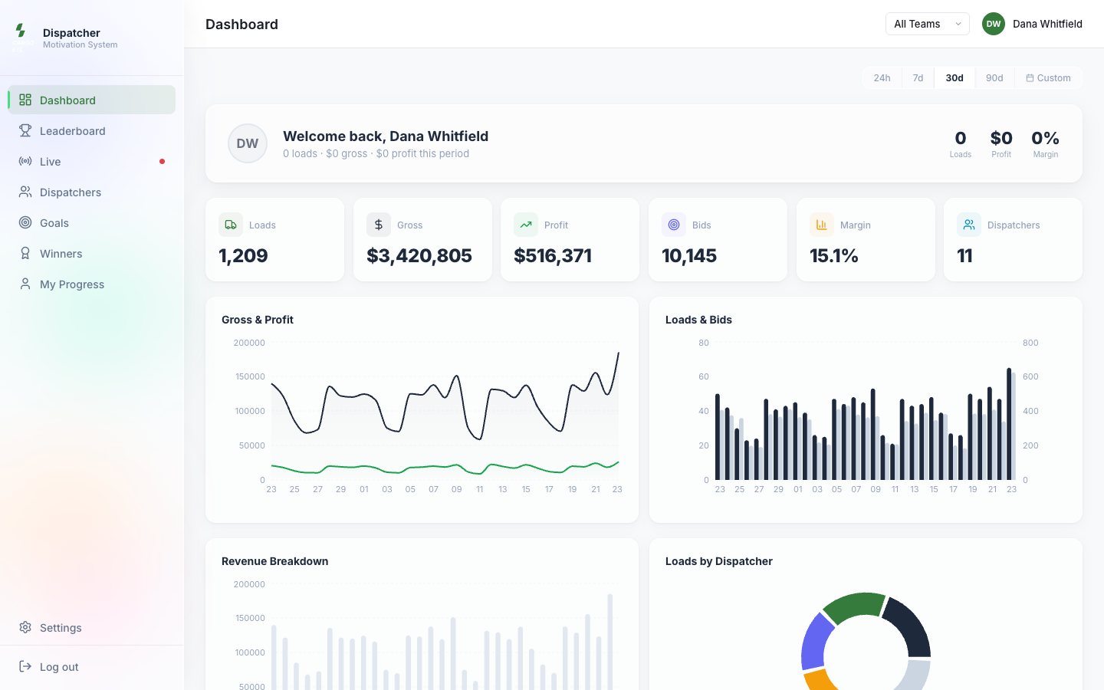
Task: Open the All Teams dropdown
Action: click(928, 24)
